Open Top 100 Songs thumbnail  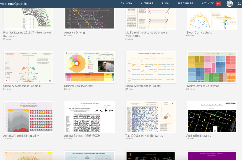tap(151, 117)
